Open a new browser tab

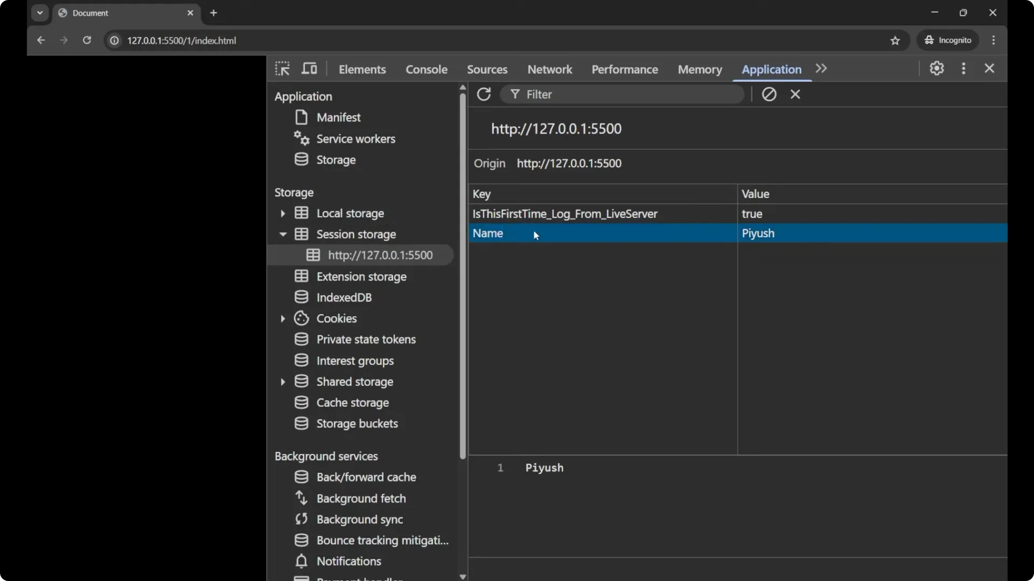214,13
